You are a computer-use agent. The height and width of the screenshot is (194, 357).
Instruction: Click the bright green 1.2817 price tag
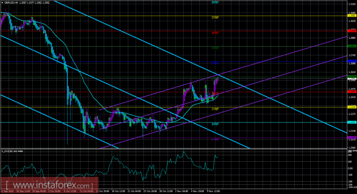(352, 46)
